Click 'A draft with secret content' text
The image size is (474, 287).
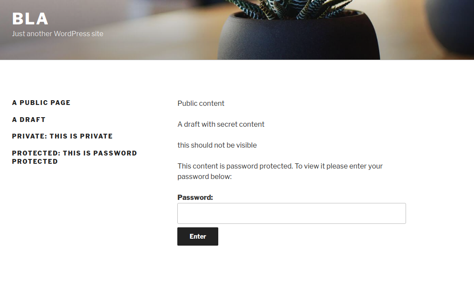221,124
